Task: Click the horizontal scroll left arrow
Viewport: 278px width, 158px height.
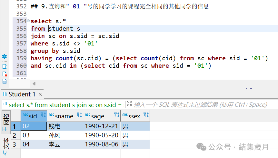Action: (34, 84)
